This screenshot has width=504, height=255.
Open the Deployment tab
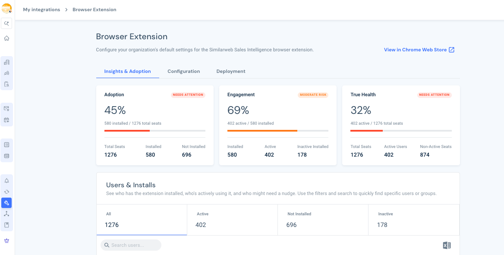pos(231,71)
